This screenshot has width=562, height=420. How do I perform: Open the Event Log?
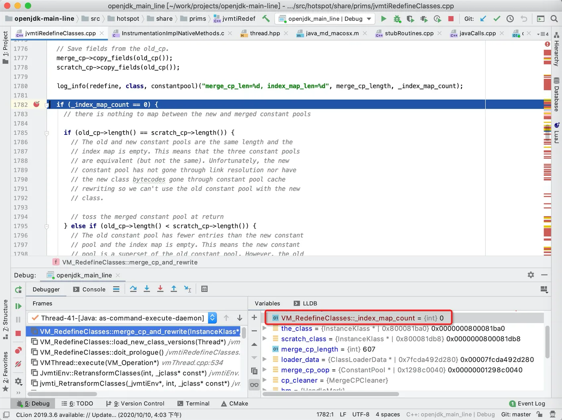click(x=527, y=404)
